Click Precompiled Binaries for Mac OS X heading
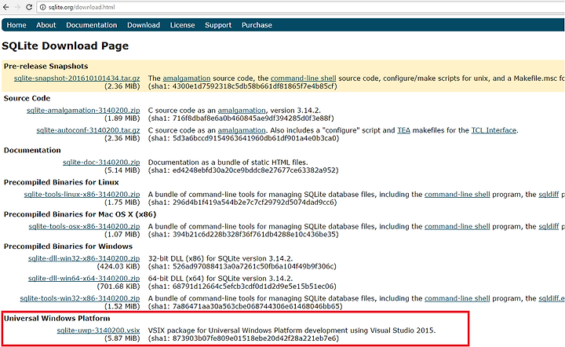 [x=80, y=214]
